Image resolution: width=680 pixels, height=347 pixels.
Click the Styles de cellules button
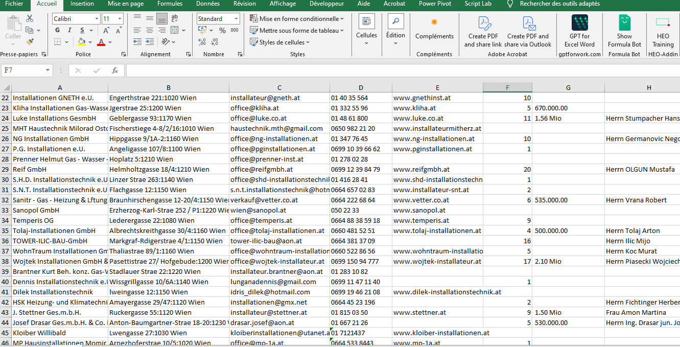coord(280,42)
